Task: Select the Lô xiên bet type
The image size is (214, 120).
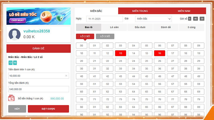Action: (x=114, y=27)
